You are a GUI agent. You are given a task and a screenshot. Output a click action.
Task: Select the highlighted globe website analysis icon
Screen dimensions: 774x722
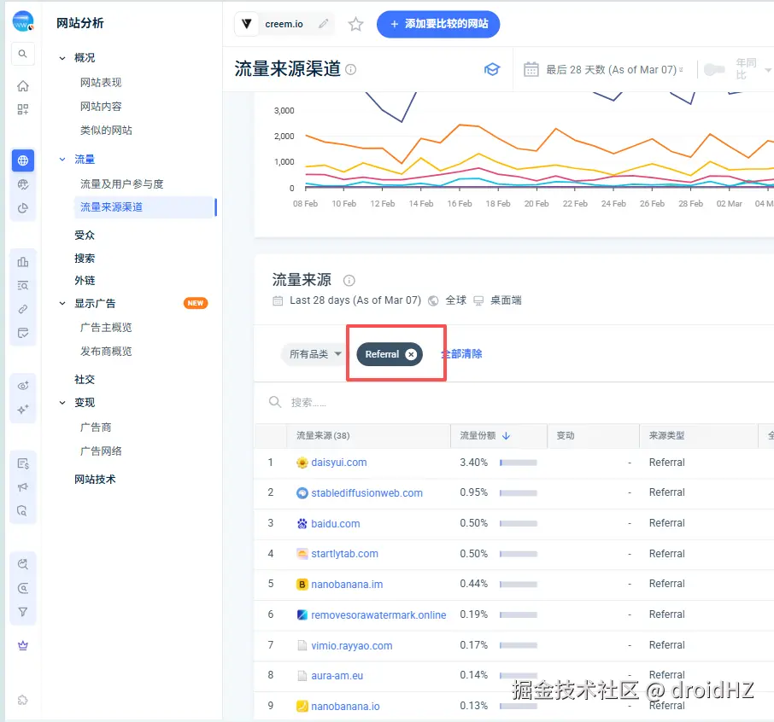23,160
